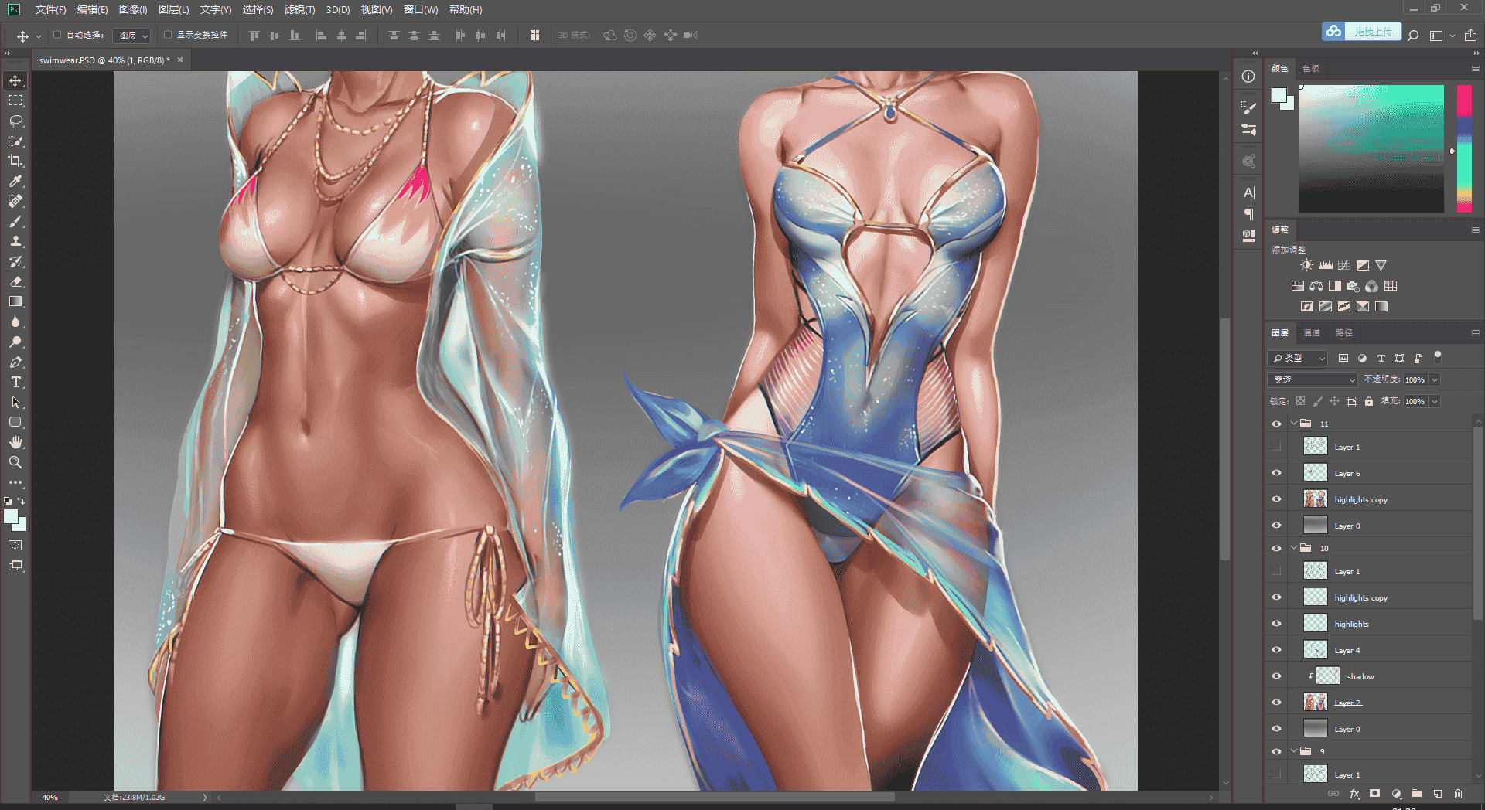Create a new layer in Layers panel
The width and height of the screenshot is (1485, 810).
[x=1437, y=794]
